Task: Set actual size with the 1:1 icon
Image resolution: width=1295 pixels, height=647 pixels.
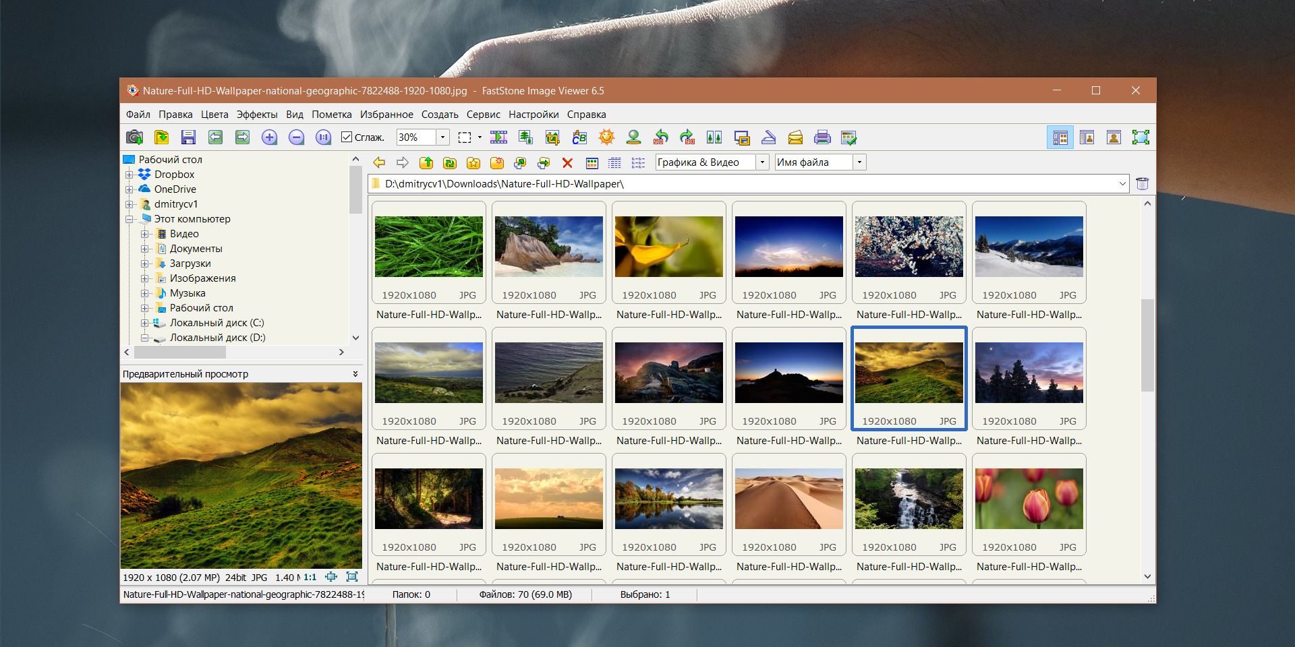Action: tap(323, 137)
